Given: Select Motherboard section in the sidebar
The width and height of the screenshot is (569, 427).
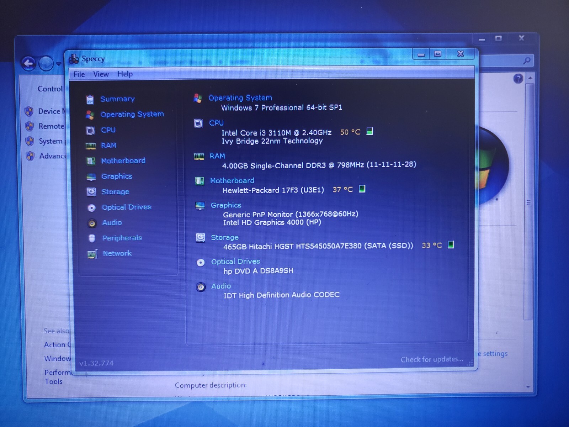Looking at the screenshot, I should pyautogui.click(x=123, y=161).
